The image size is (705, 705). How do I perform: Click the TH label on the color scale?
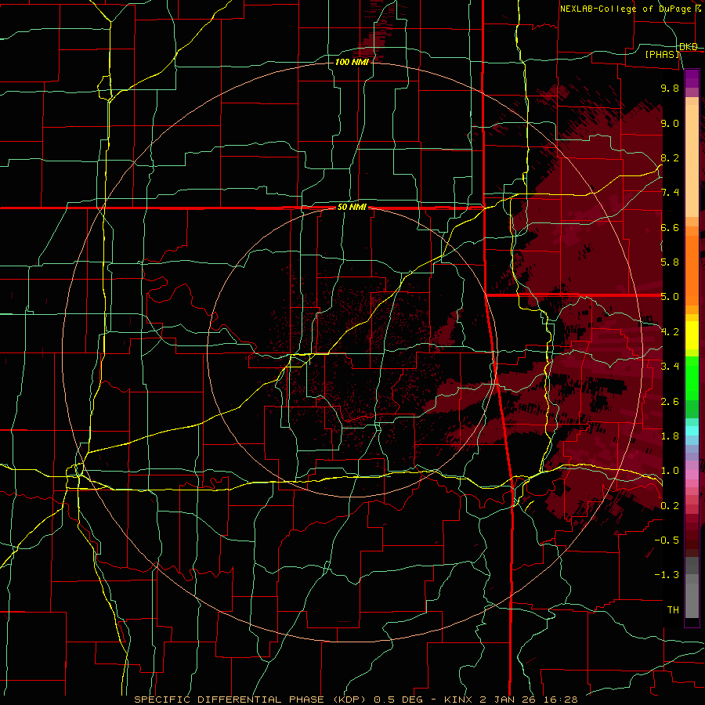(673, 610)
